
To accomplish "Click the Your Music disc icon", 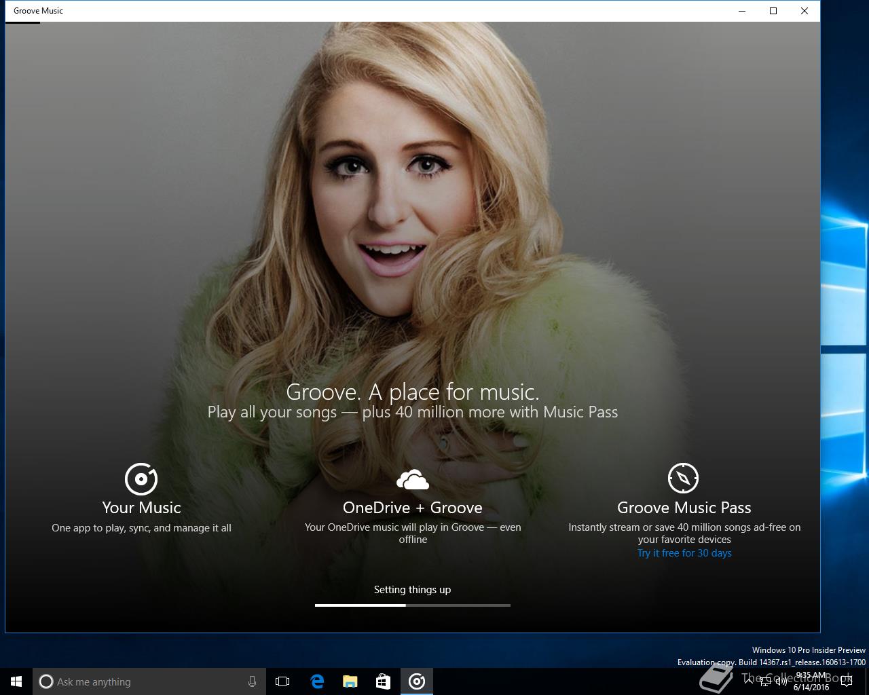I will point(141,478).
